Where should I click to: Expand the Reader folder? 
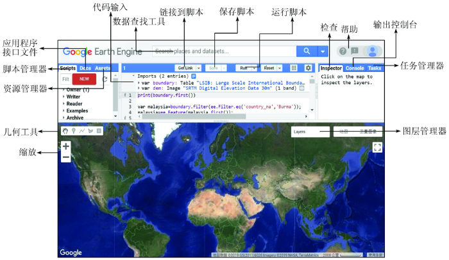[x=64, y=103]
